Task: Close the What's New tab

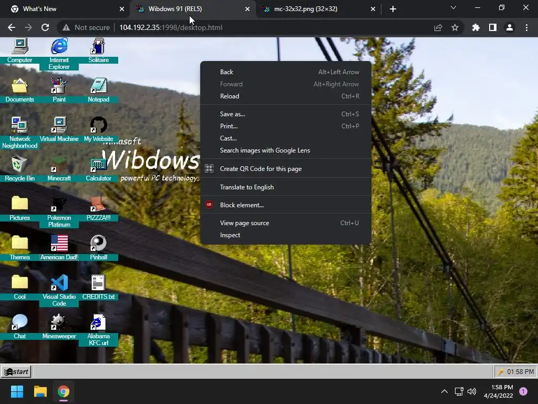Action: pos(122,9)
